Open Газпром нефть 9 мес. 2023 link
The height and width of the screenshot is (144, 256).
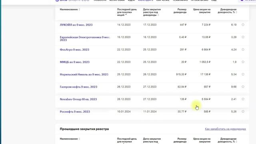point(78,87)
